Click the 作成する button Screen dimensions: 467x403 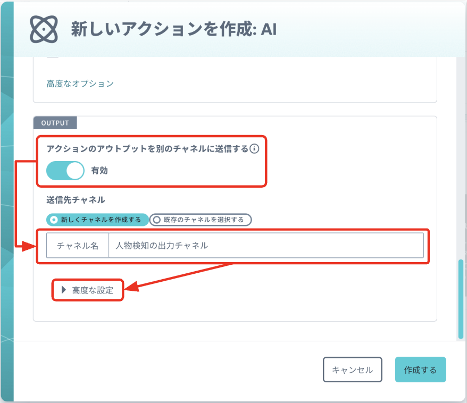click(421, 370)
